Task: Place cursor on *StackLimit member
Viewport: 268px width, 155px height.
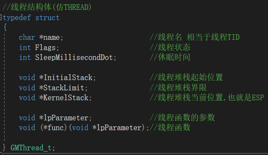Action: [61, 88]
